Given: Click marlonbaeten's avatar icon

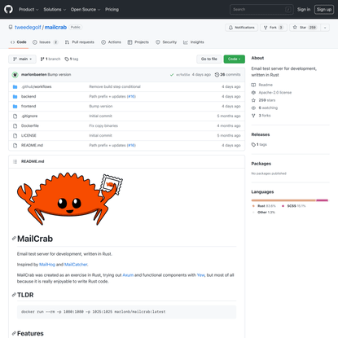Looking at the screenshot, I should tap(15, 75).
